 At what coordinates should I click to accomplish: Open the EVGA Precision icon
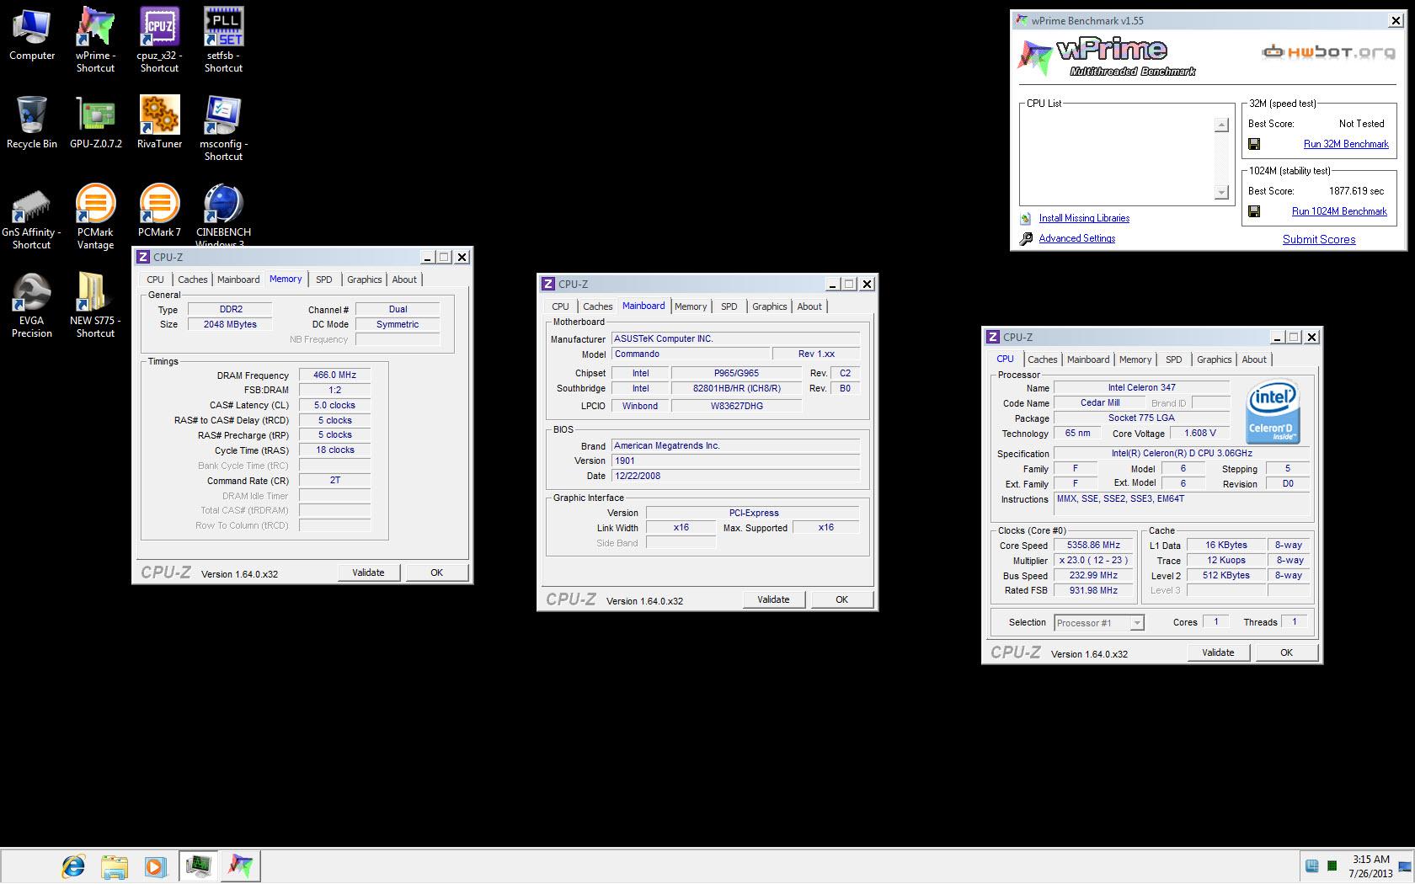tap(32, 305)
